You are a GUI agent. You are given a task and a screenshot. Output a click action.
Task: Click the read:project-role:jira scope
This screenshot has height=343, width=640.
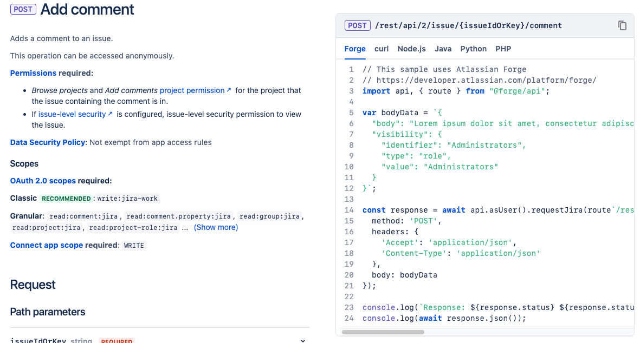[x=133, y=227]
